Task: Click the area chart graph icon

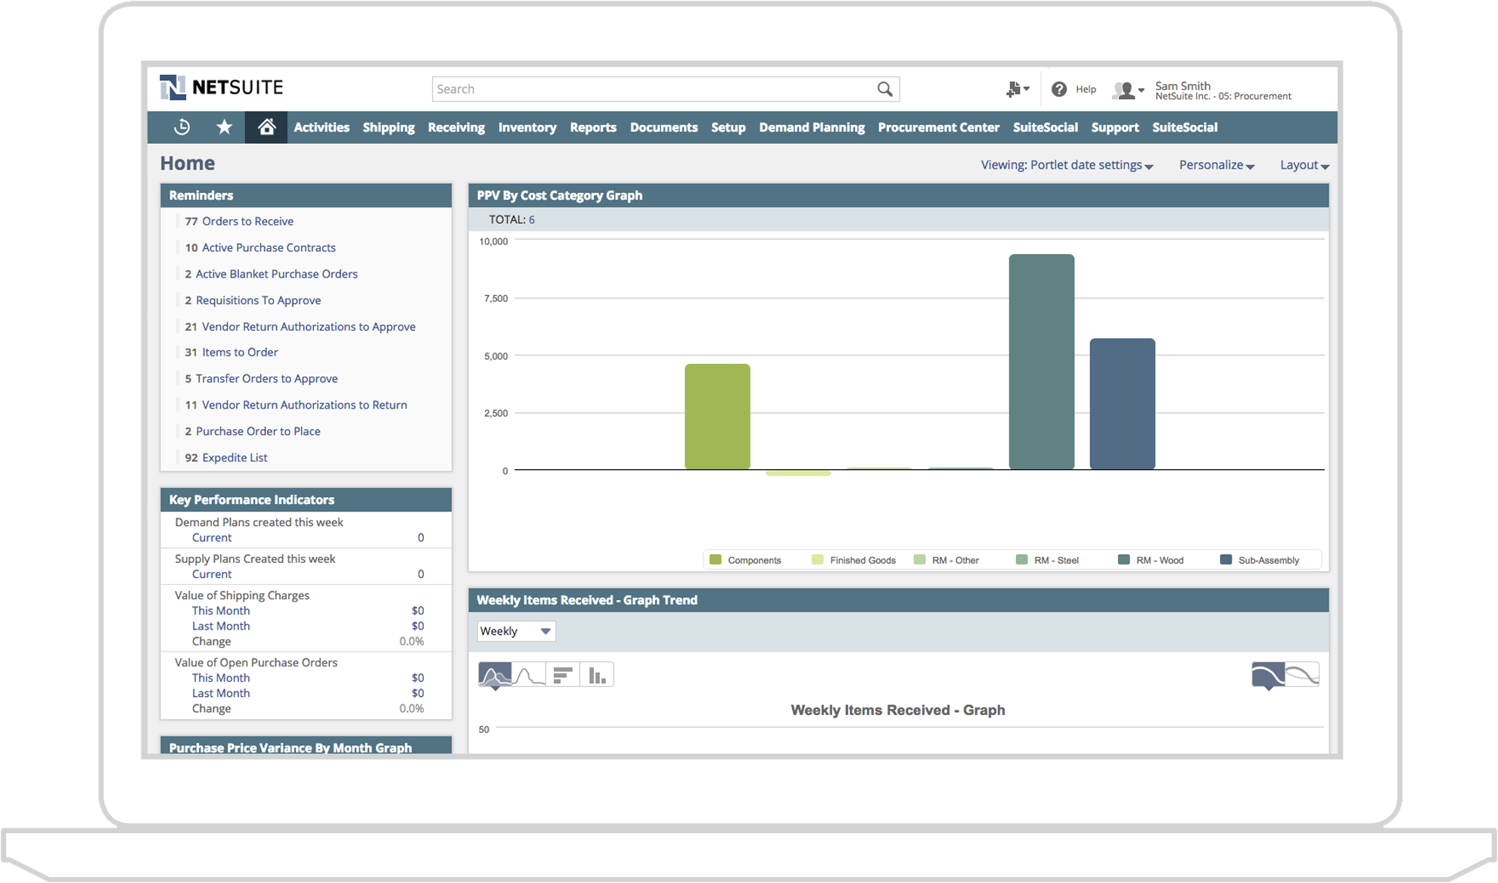Action: pos(494,674)
